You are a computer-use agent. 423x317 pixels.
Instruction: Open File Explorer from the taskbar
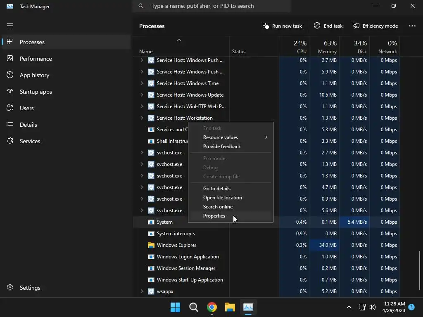(x=230, y=307)
